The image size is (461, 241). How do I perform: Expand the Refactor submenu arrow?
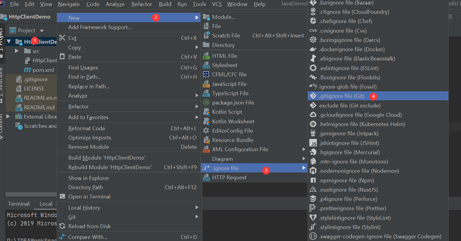point(197,106)
